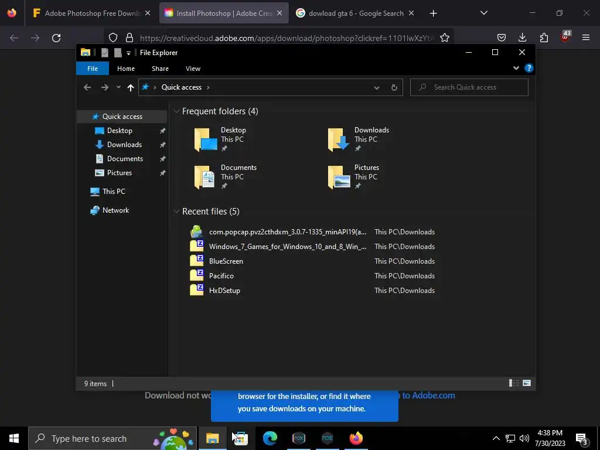Click the Search Quick access field
Image resolution: width=600 pixels, height=450 pixels.
[x=469, y=87]
